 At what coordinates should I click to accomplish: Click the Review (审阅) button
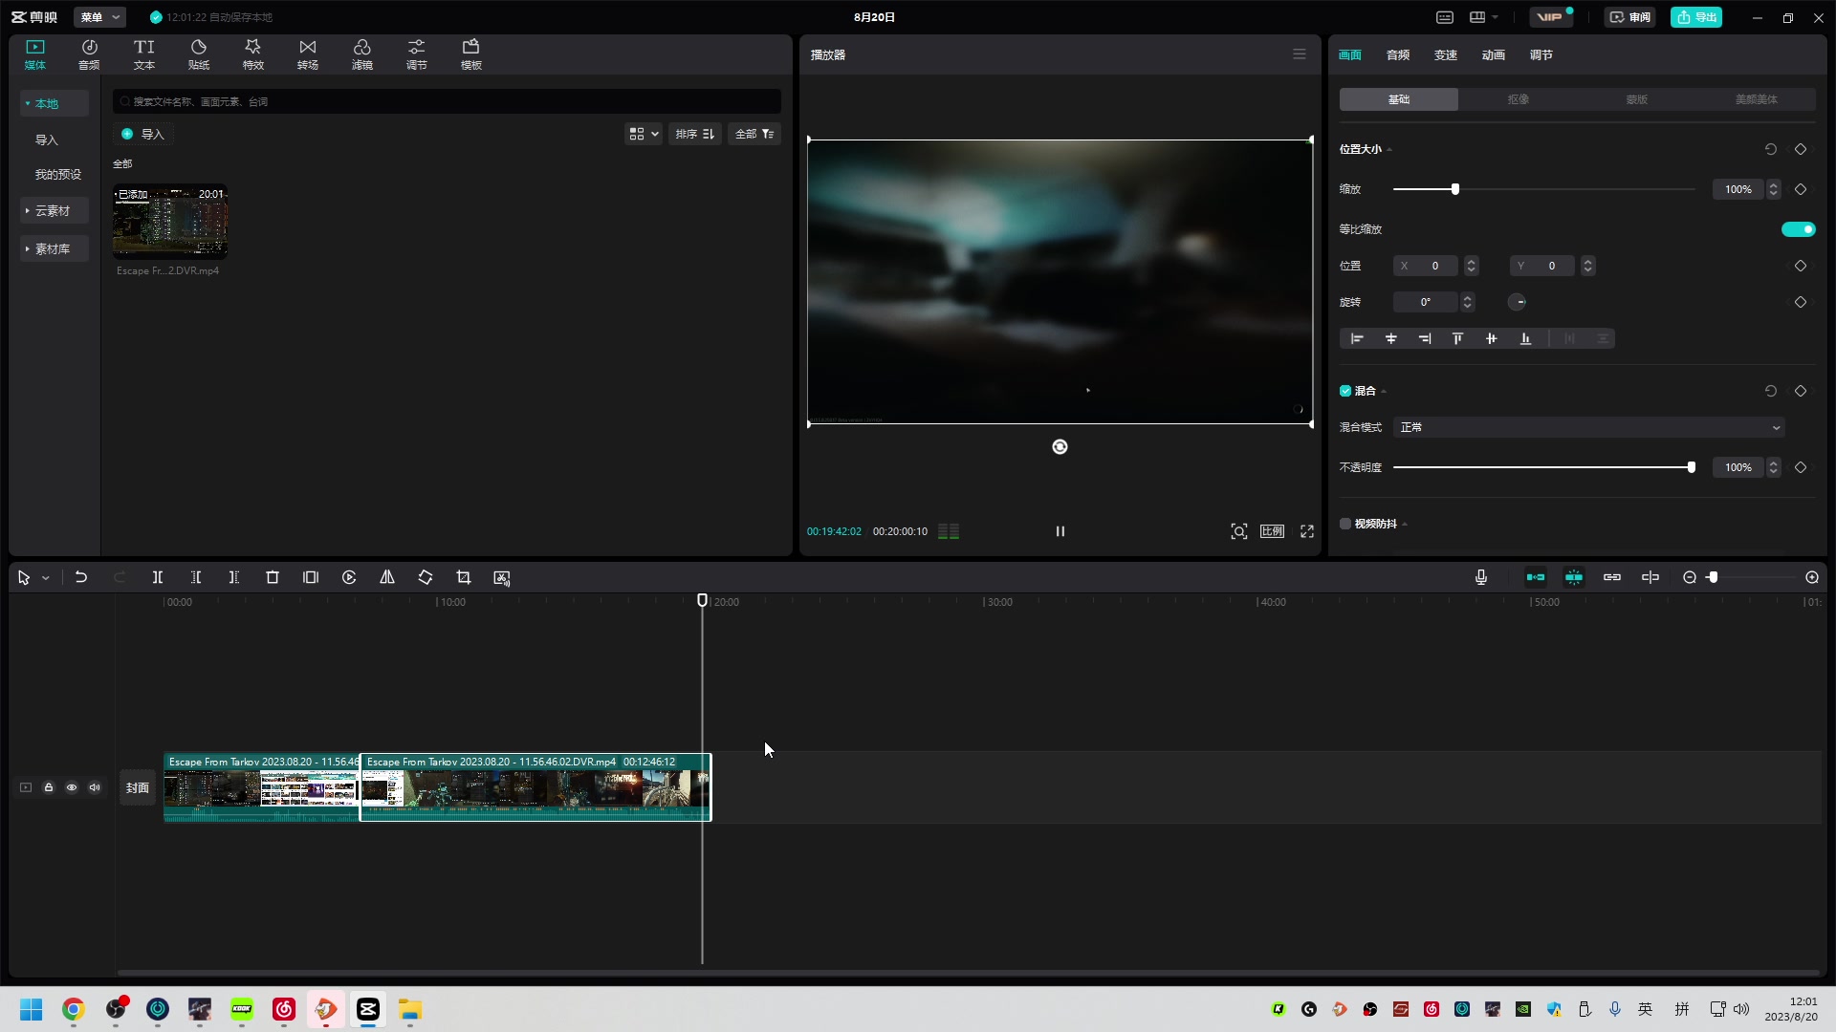(x=1630, y=17)
